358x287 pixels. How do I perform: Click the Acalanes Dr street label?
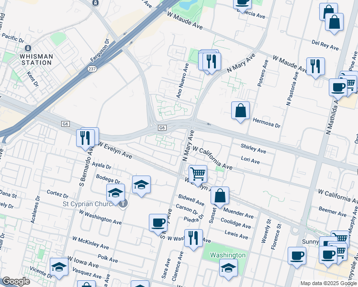click(35, 210)
